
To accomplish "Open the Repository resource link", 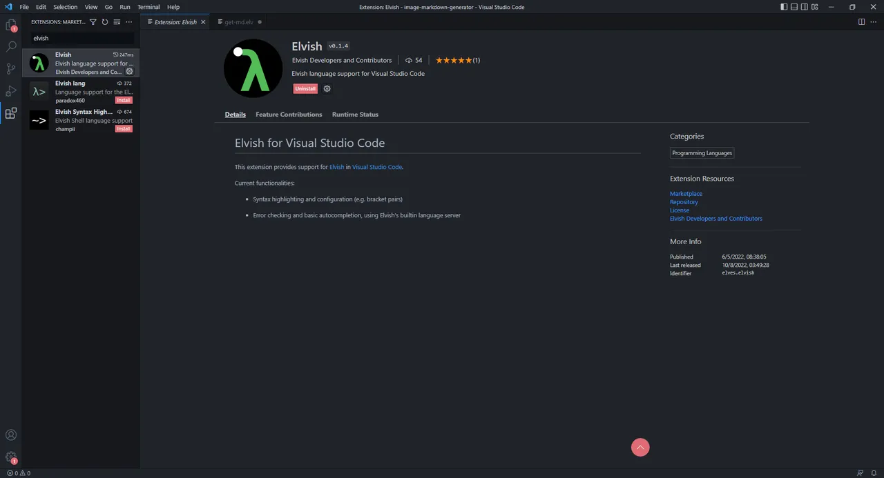I will click(x=684, y=202).
